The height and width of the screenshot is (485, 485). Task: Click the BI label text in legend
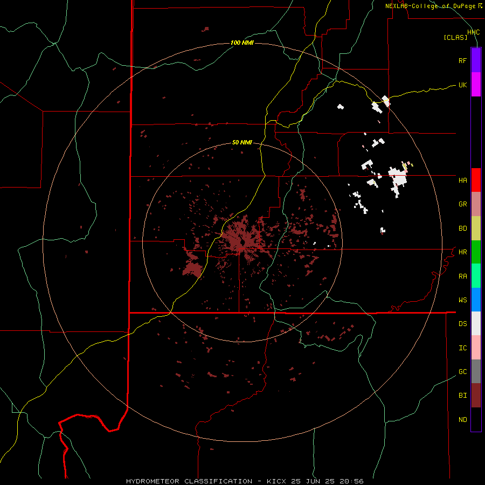[x=462, y=396]
